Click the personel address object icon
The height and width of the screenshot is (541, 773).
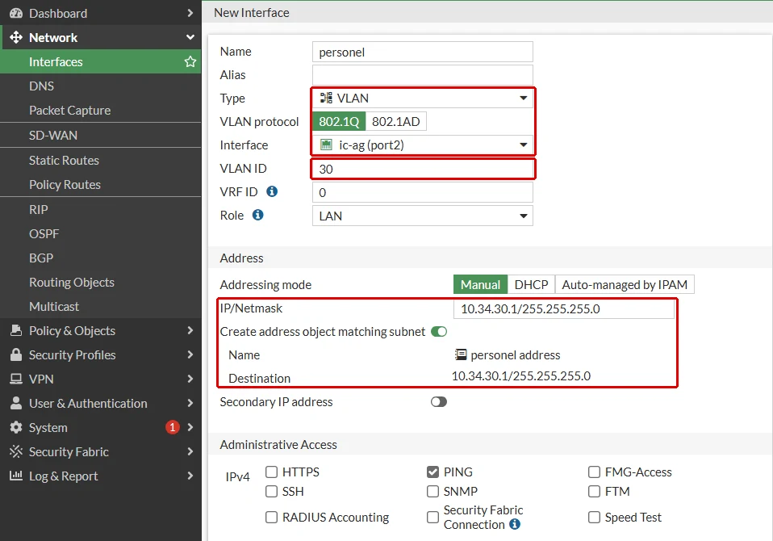coord(461,354)
